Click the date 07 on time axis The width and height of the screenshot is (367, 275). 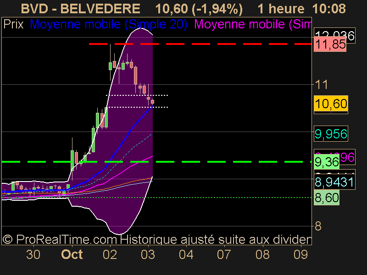pos(224,254)
